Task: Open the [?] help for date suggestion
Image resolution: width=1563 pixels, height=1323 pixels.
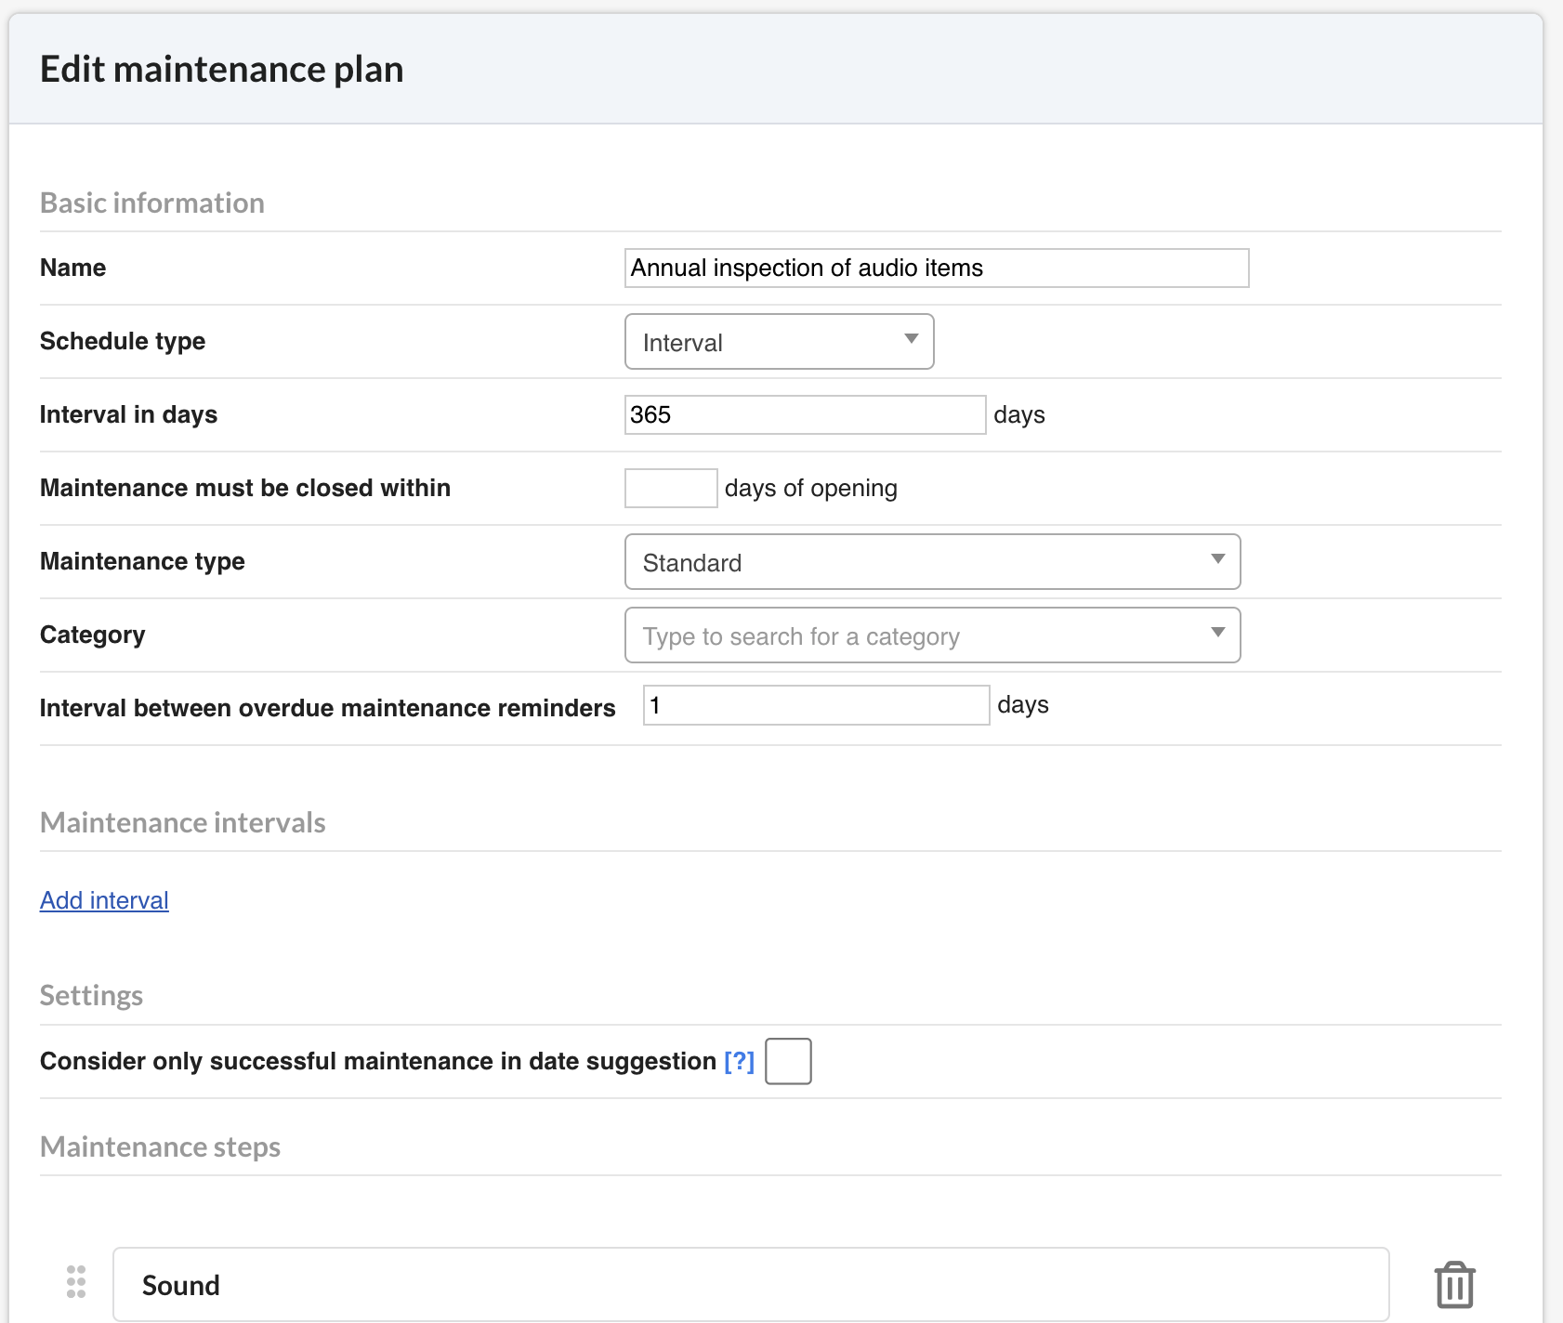Action: 739,1061
